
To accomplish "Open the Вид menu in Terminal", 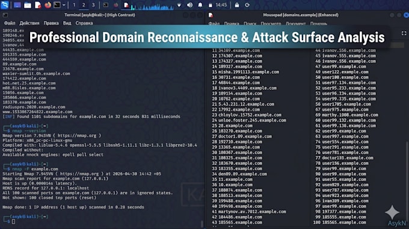I will (67, 23).
